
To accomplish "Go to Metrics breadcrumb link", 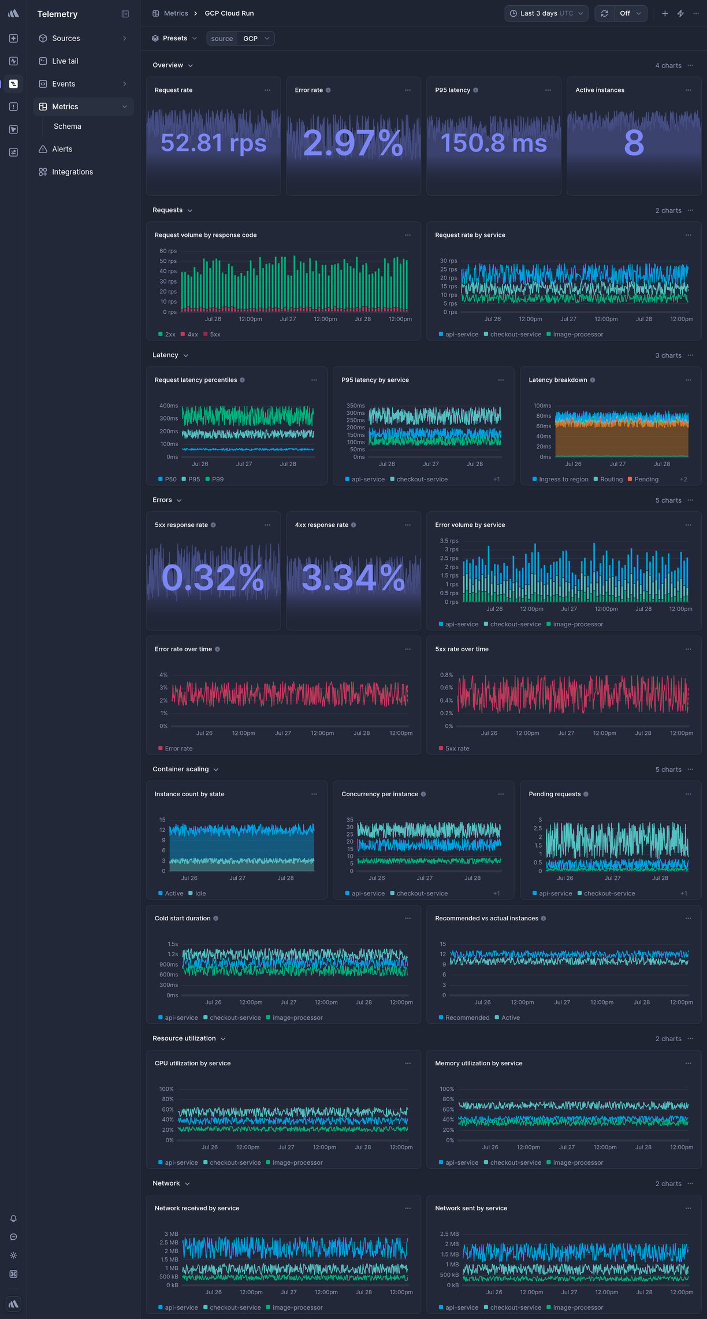I will pos(176,13).
